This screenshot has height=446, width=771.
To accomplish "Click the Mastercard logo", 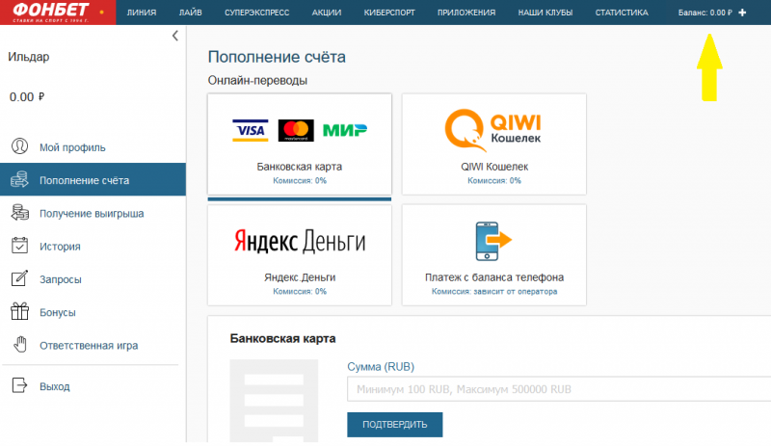I will click(x=296, y=130).
